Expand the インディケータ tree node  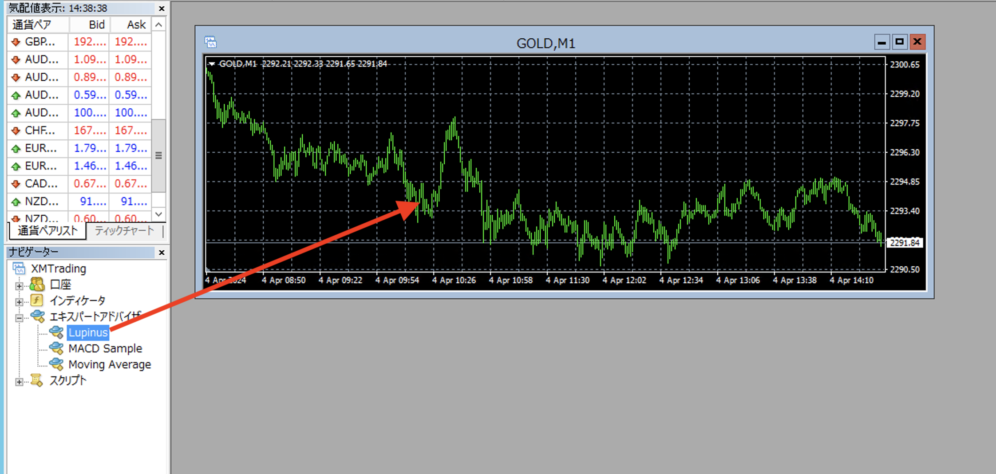[19, 302]
